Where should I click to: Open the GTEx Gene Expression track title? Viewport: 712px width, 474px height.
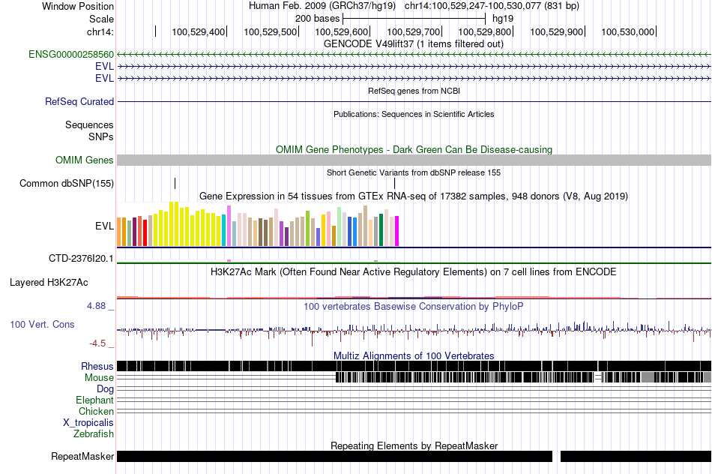414,196
